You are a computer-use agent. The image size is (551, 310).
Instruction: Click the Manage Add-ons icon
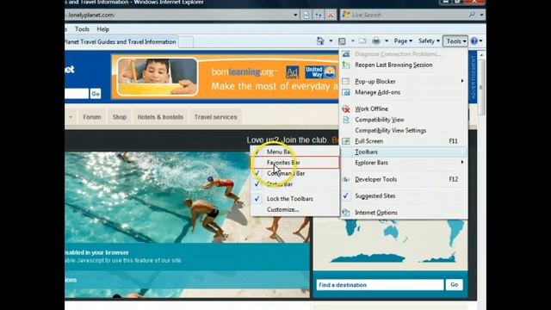(x=346, y=92)
